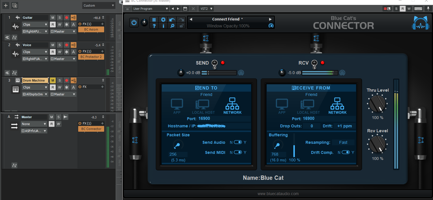Select NETWORK in Send To panel

click(233, 106)
